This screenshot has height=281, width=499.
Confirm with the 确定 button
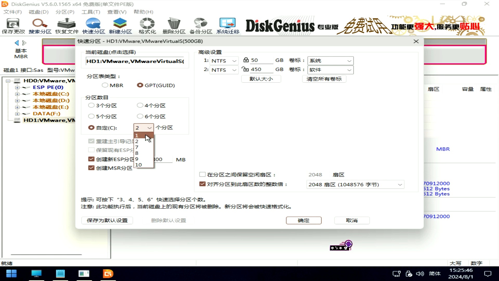click(304, 220)
